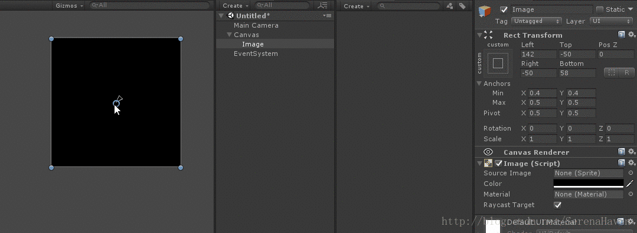The width and height of the screenshot is (637, 233).
Task: Collapse the Untitled scene foldout
Action: coord(221,16)
